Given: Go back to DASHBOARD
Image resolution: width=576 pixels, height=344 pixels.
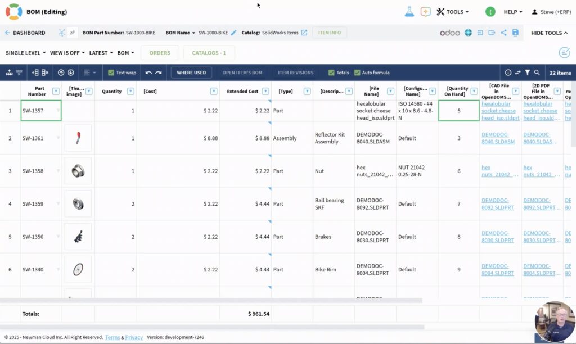Looking at the screenshot, I should (25, 33).
